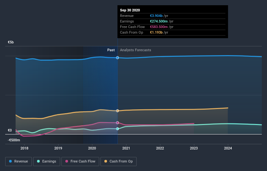Image resolution: width=267 pixels, height=171 pixels.
Task: Toggle the Revenue series legend button
Action: pos(19,162)
